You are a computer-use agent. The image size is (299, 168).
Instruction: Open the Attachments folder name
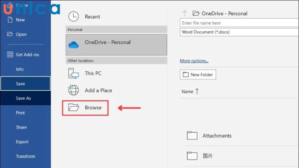pyautogui.click(x=217, y=136)
